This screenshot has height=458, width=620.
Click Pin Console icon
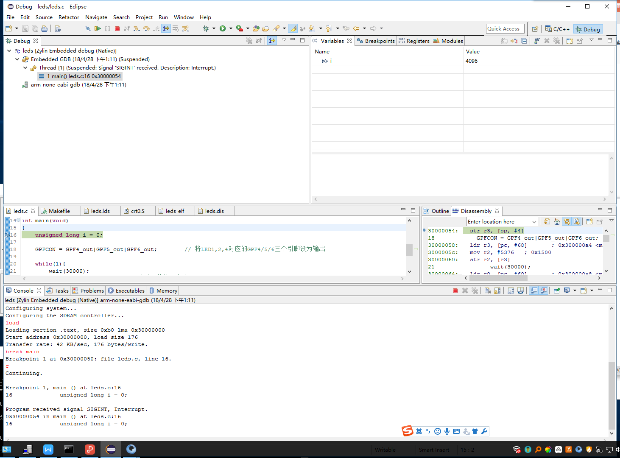(557, 290)
